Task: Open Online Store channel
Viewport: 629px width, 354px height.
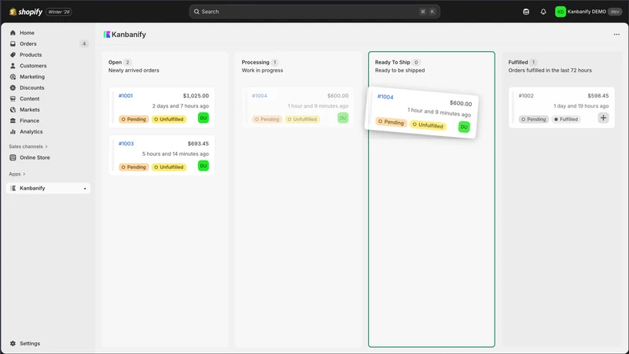Action: [x=35, y=158]
